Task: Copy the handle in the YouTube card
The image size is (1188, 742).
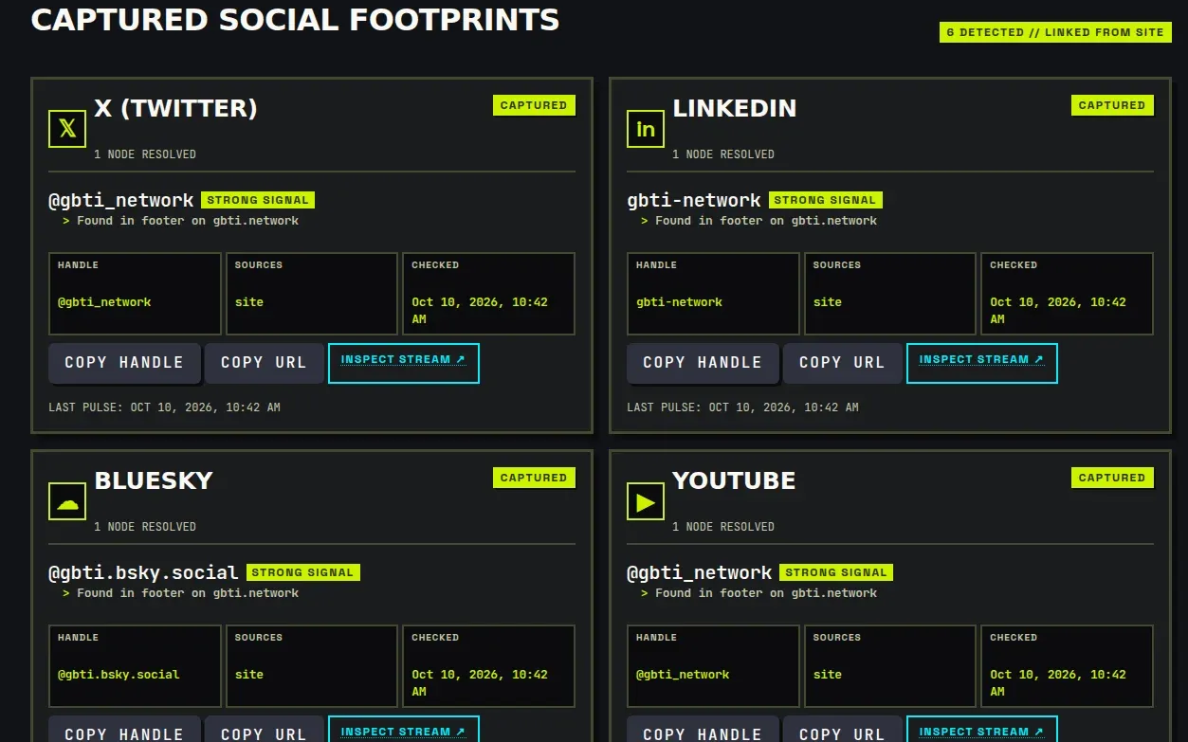Action: [x=703, y=730]
